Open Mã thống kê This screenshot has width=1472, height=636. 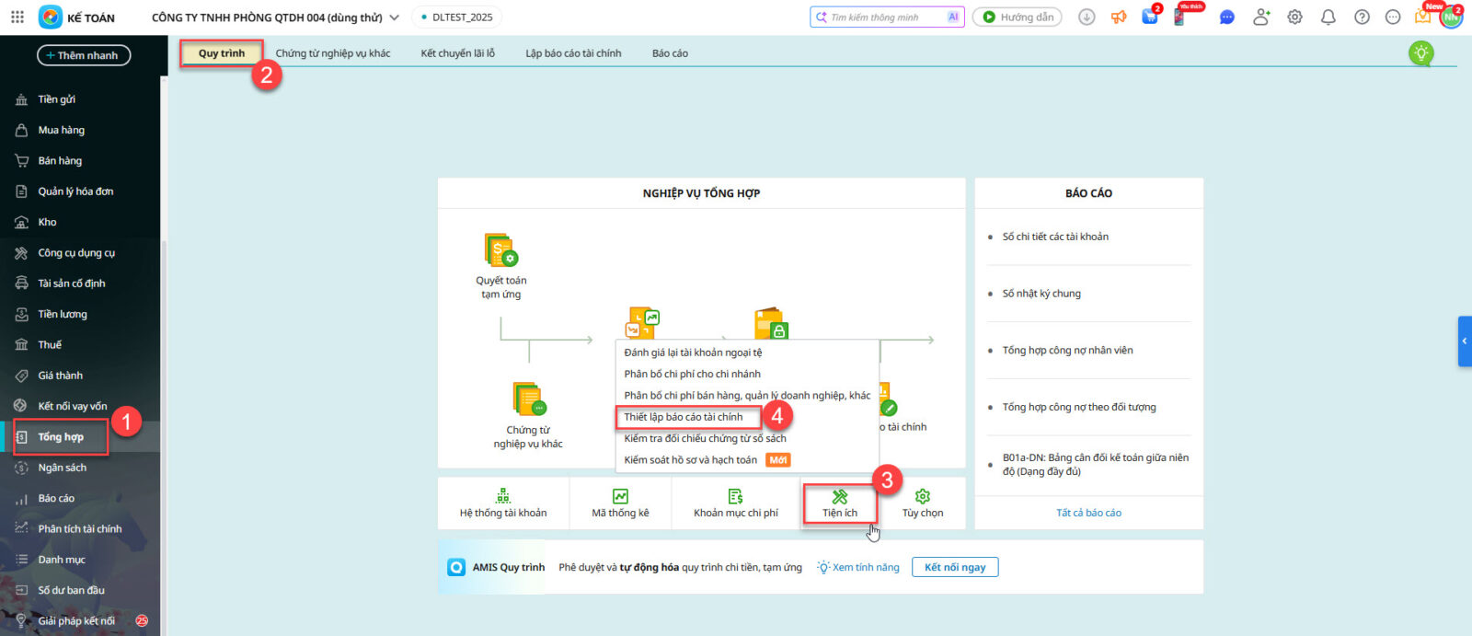[620, 503]
